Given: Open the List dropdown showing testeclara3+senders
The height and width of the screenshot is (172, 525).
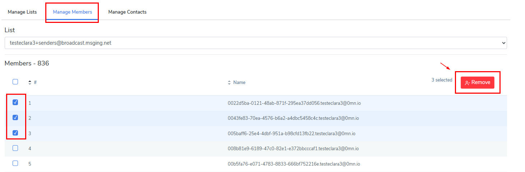Looking at the screenshot, I should pos(255,43).
